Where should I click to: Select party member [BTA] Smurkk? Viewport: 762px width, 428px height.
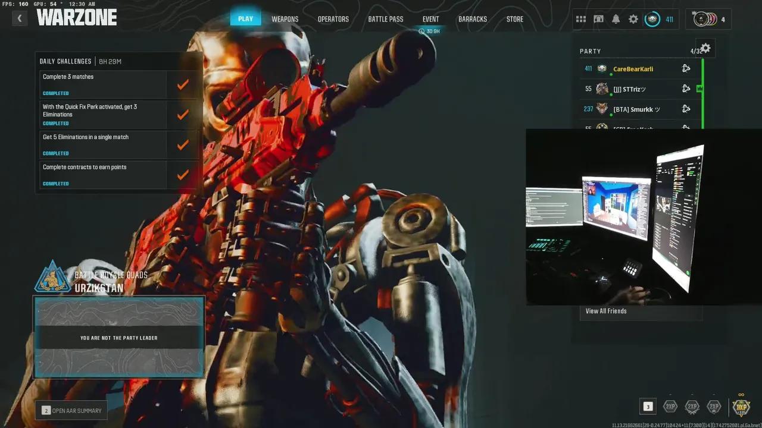coord(636,109)
